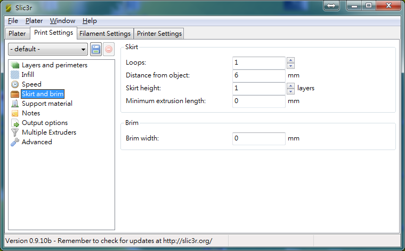Screen dimensions: 405x251
Task: Click the Minimum extrusion length field
Action: 259,101
